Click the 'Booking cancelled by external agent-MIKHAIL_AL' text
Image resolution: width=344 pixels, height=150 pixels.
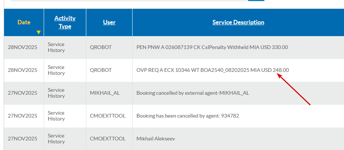[193, 93]
